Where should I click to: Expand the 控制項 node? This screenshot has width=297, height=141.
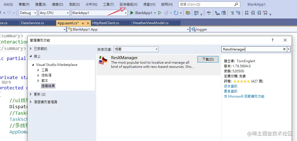(x=39, y=75)
